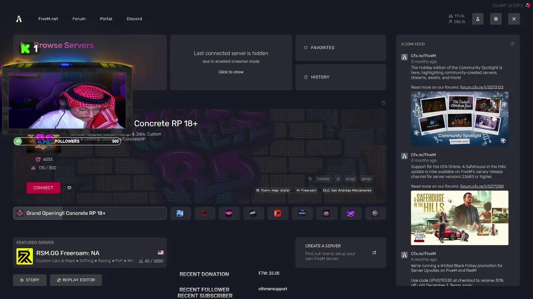Select the dark red server icon
533x299 pixels.
(x=204, y=213)
